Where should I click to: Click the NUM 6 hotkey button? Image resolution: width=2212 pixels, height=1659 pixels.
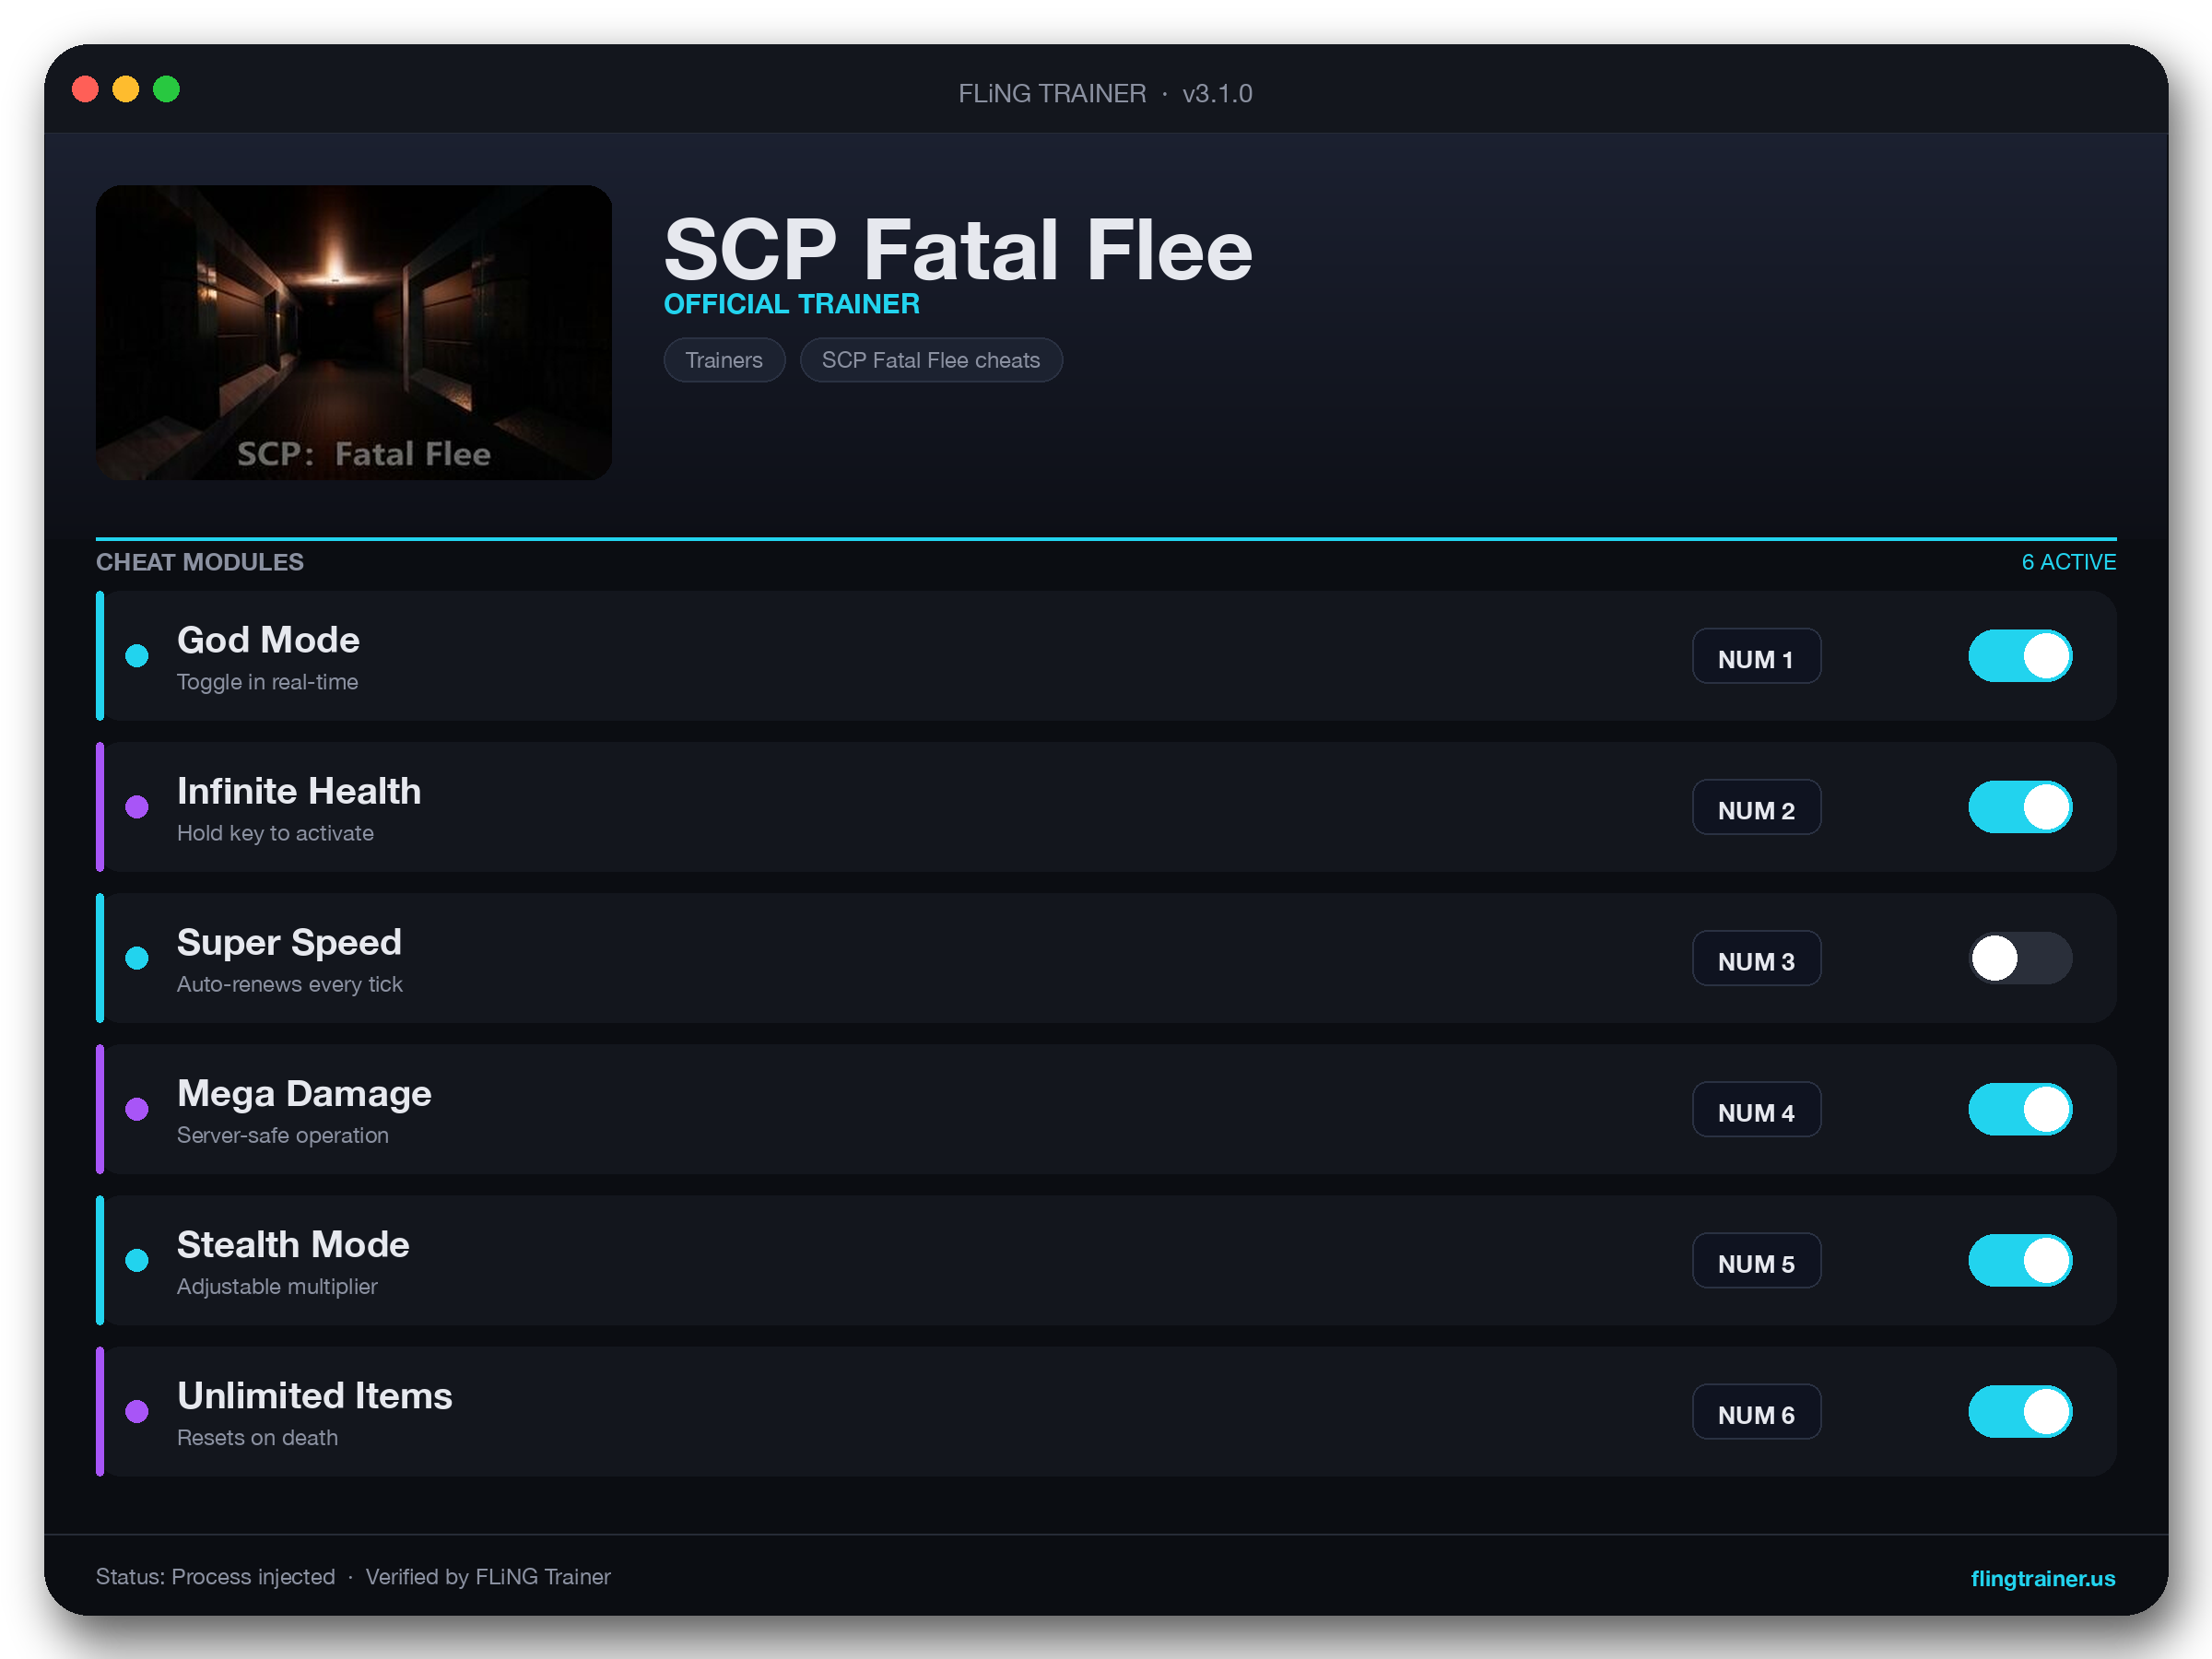tap(1756, 1411)
